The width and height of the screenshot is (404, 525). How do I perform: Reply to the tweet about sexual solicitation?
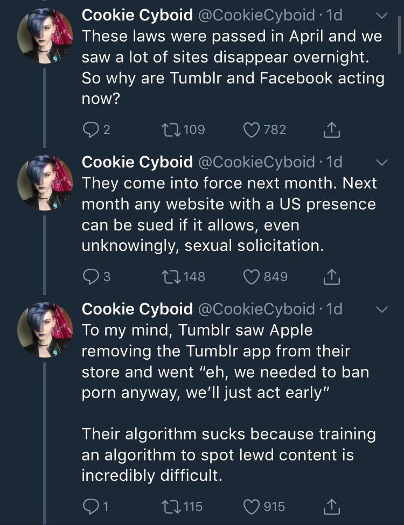click(x=89, y=277)
